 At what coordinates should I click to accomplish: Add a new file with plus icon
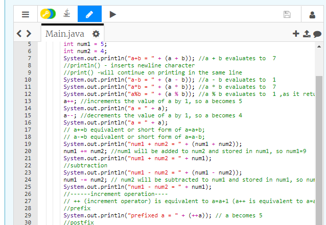tap(295, 34)
